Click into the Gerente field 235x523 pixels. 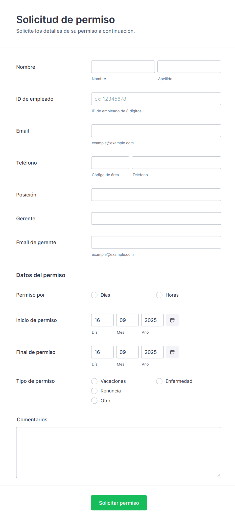[x=156, y=218]
